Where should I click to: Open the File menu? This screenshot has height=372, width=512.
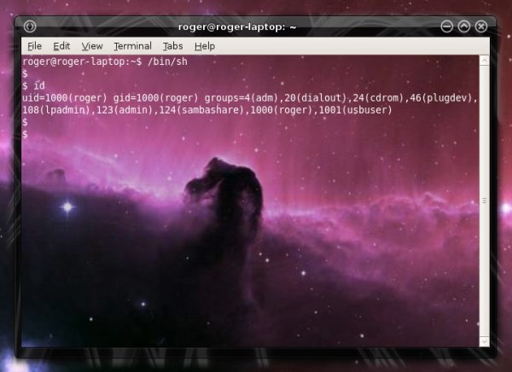[x=35, y=46]
